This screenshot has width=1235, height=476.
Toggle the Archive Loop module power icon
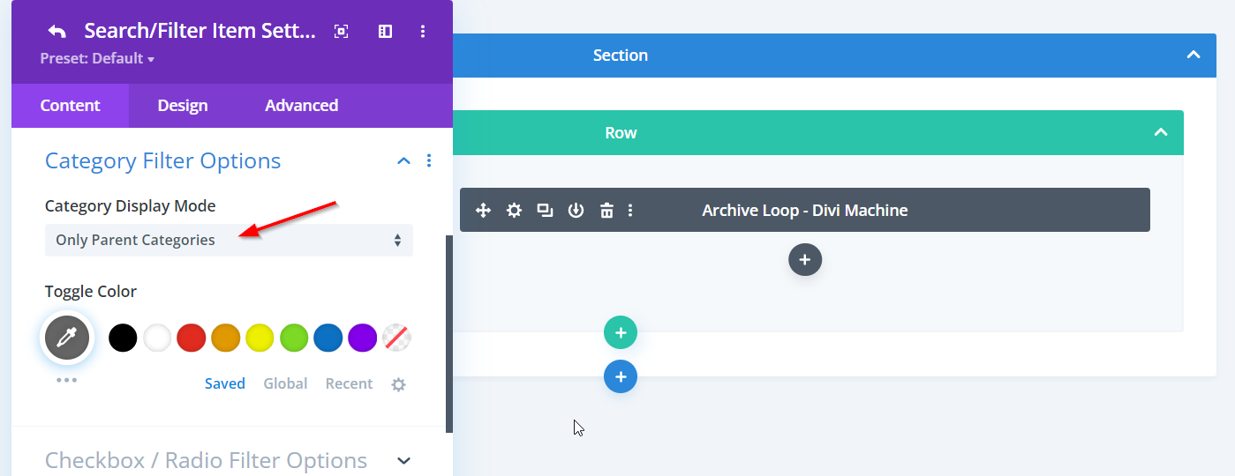tap(576, 210)
